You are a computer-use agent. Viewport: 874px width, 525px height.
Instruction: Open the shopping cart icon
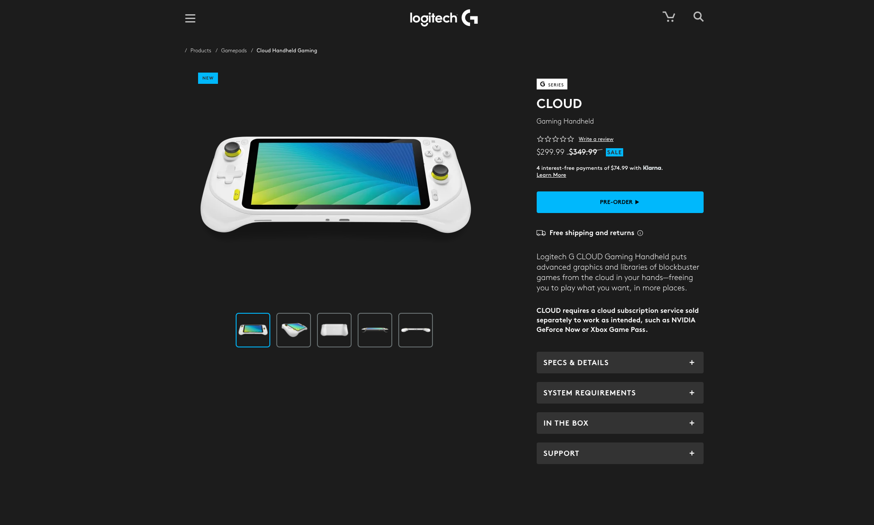pos(669,16)
